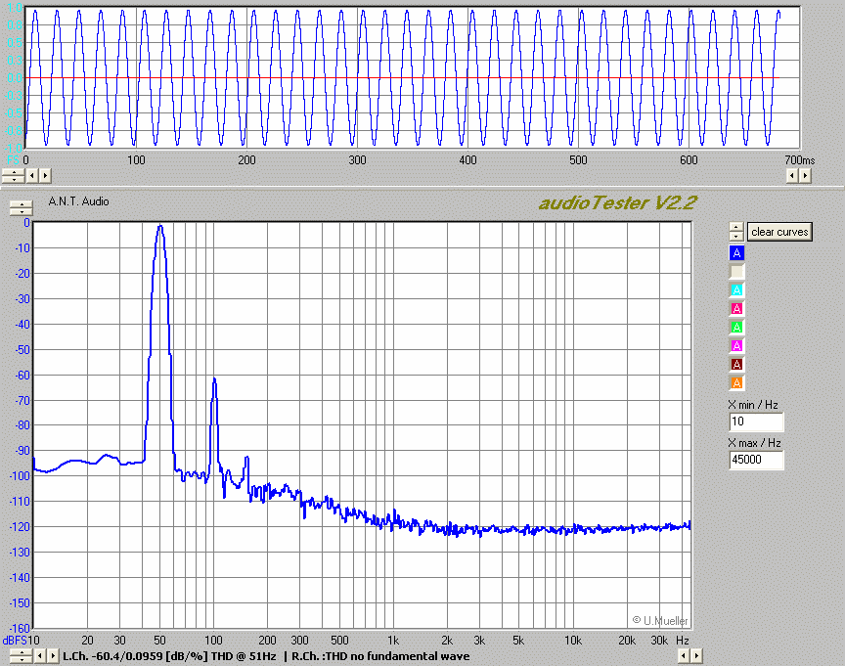This screenshot has width=845, height=666.
Task: Click left arrow below the 700ms label
Action: (x=792, y=176)
